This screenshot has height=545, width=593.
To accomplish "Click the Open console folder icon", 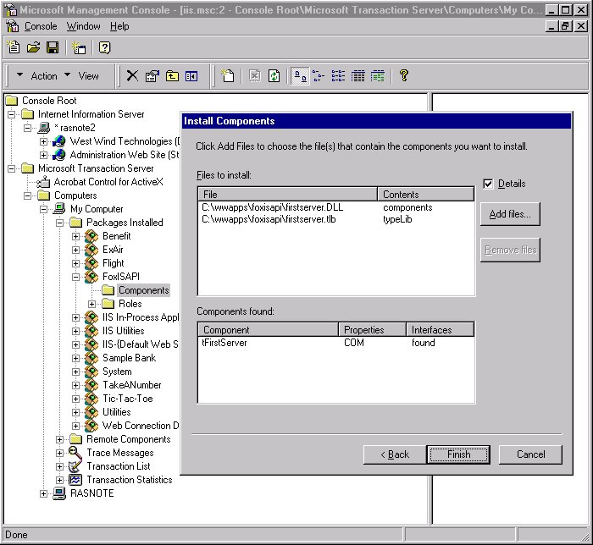I will click(33, 47).
